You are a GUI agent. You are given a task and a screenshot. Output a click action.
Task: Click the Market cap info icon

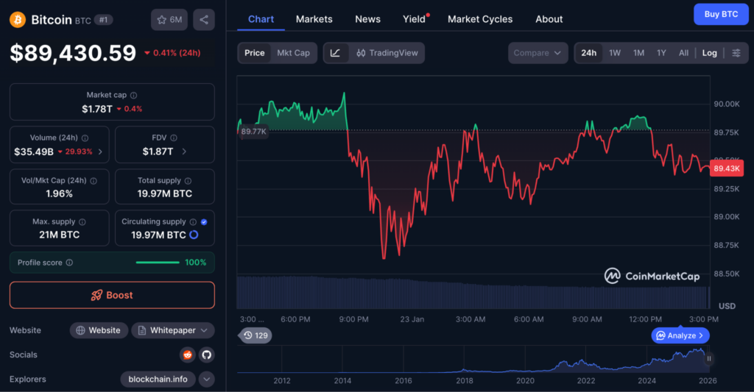pos(133,95)
